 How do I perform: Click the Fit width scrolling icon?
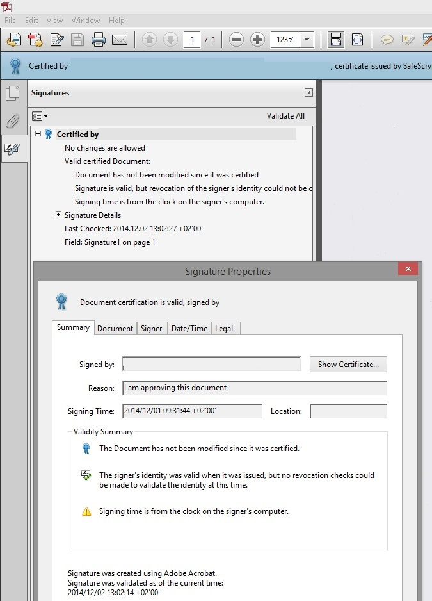pyautogui.click(x=335, y=40)
